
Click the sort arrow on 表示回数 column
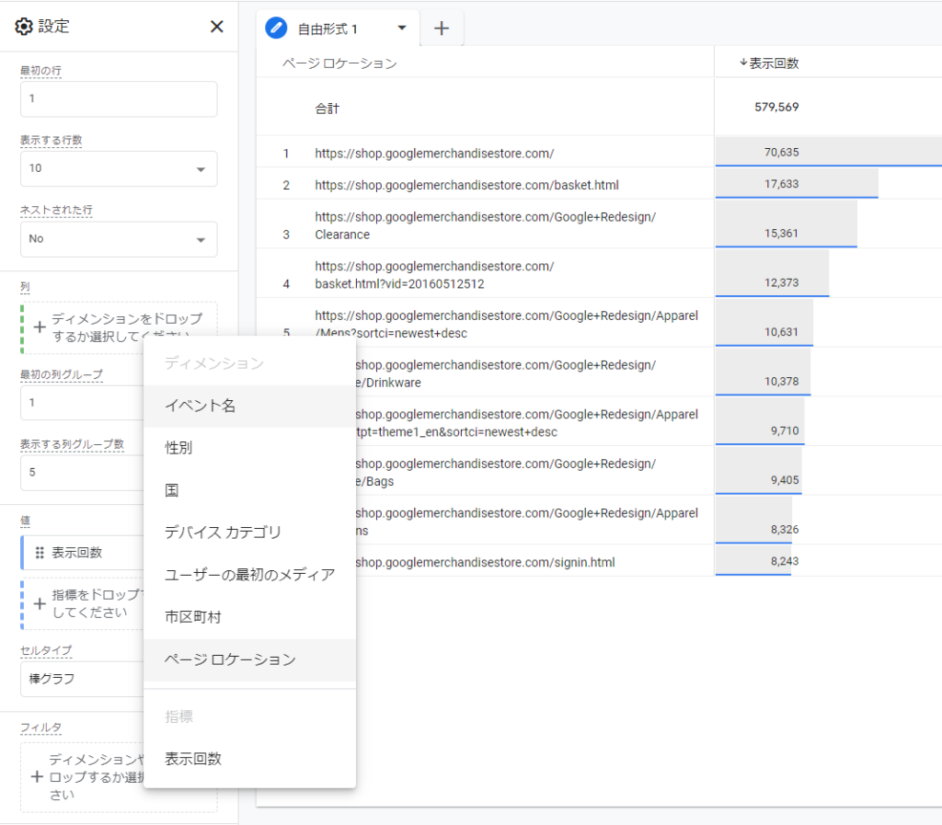coord(743,63)
